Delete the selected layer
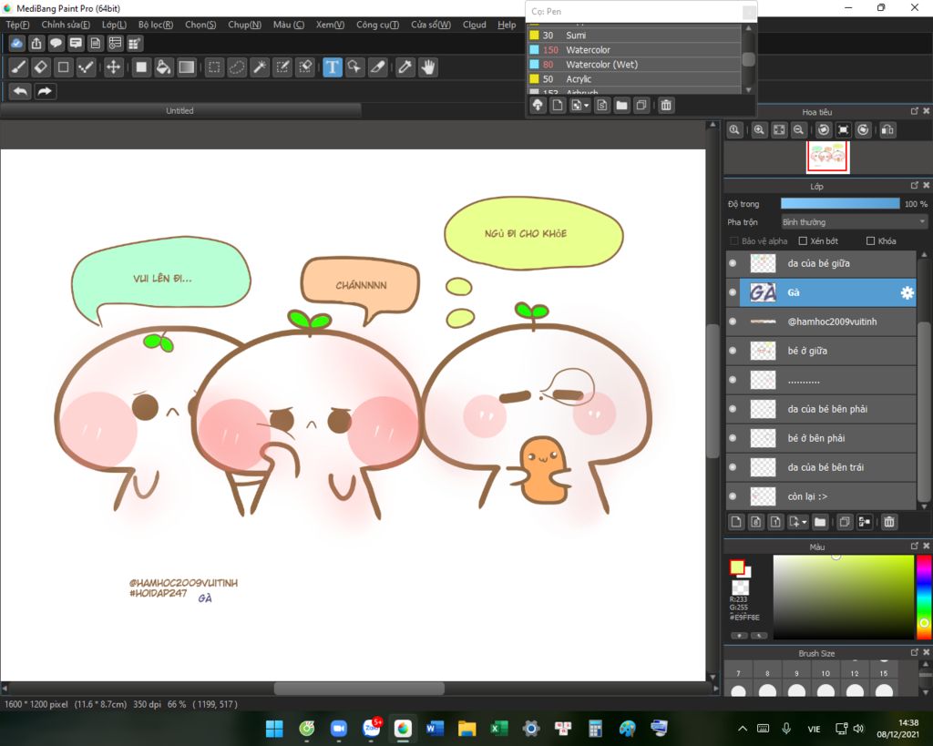The image size is (933, 746). coord(889,522)
